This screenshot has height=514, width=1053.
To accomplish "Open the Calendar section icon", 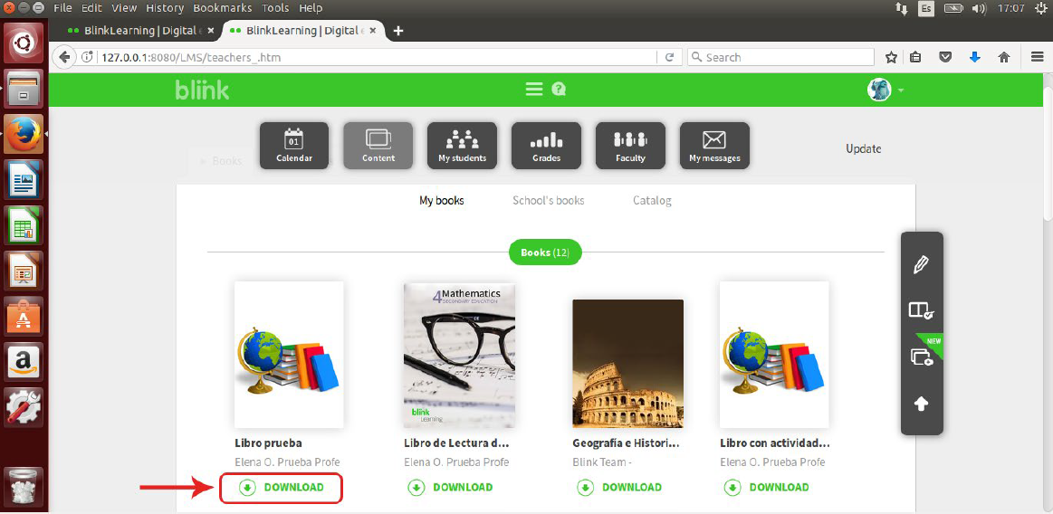I will pyautogui.click(x=293, y=146).
